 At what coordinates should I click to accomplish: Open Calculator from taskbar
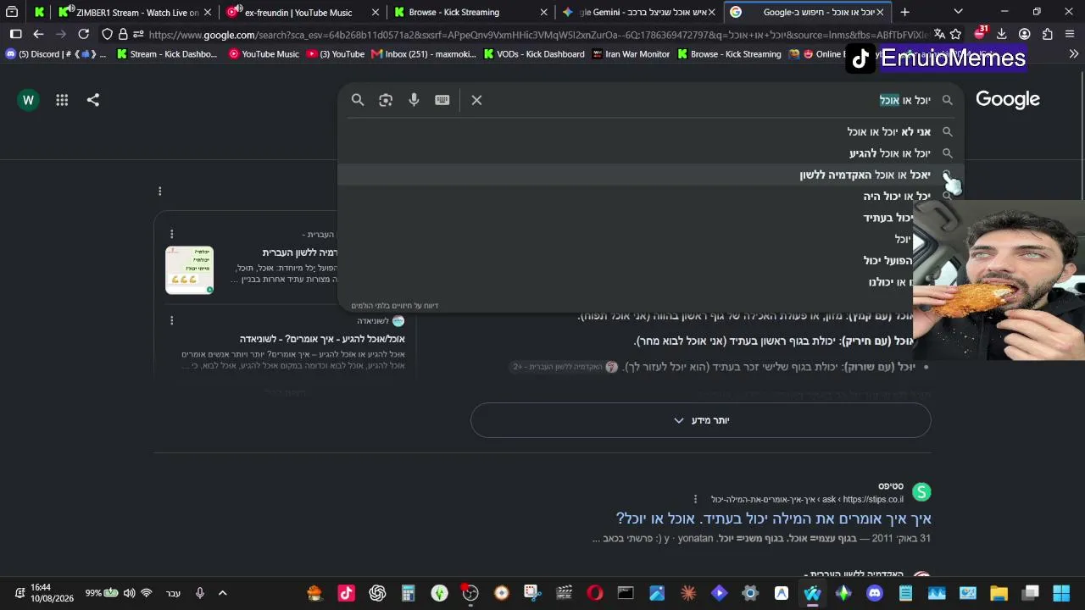point(408,593)
